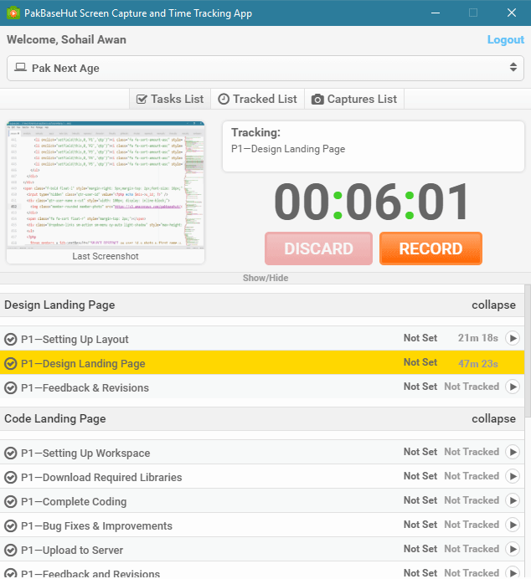Toggle completion check for P1—Feedback & Revisions

(x=11, y=387)
